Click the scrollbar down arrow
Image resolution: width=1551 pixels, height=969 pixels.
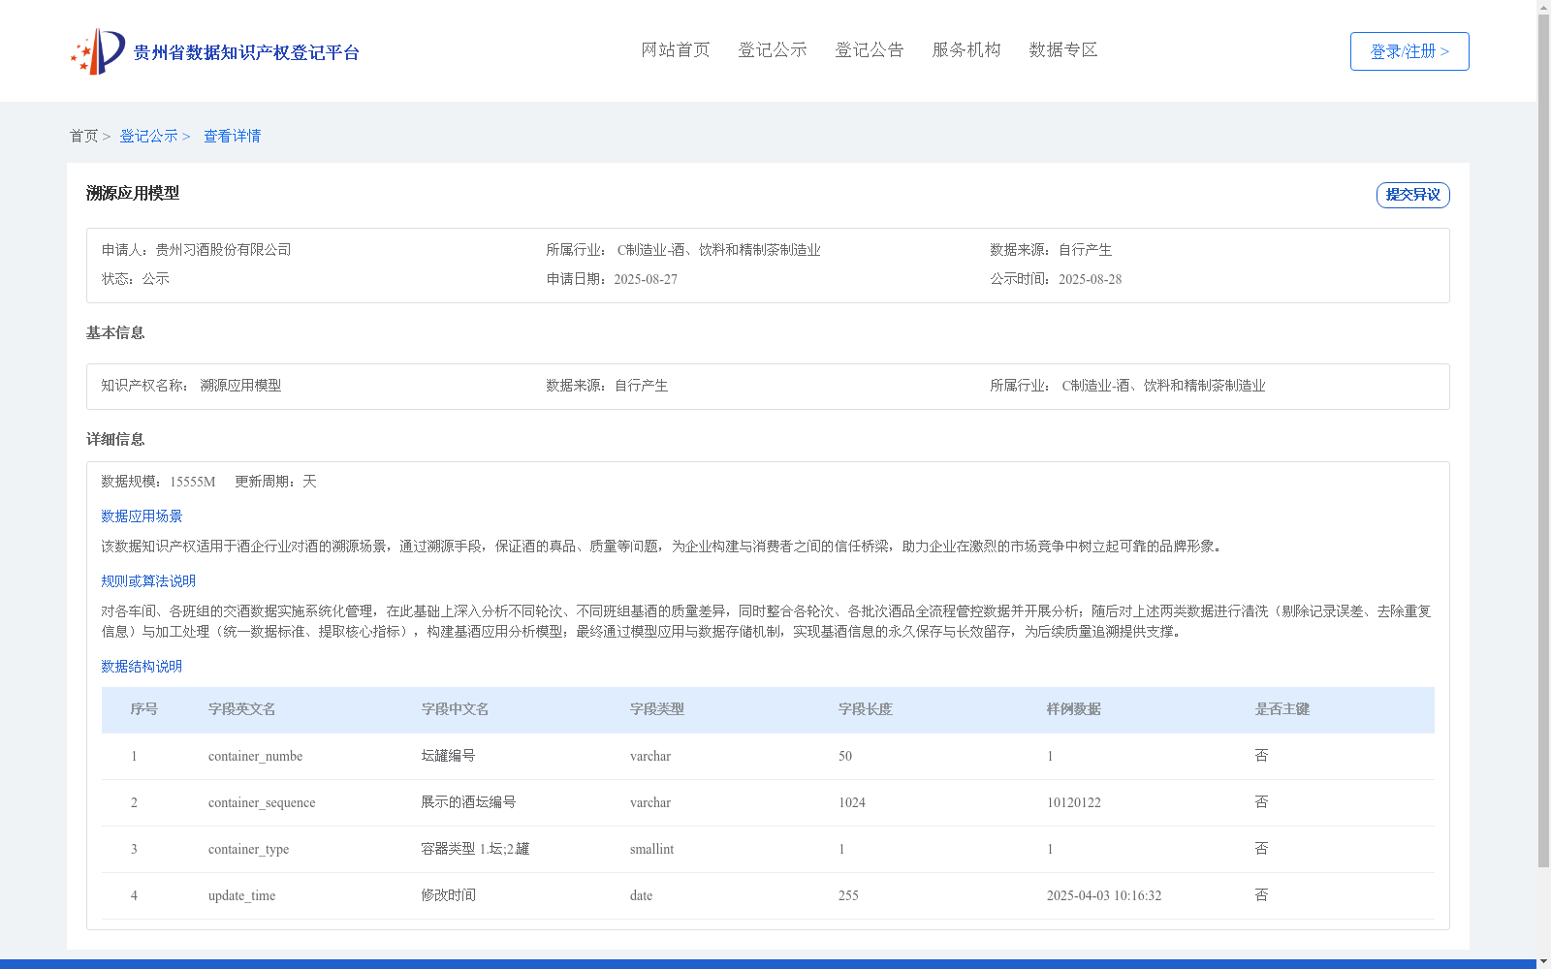1543,961
